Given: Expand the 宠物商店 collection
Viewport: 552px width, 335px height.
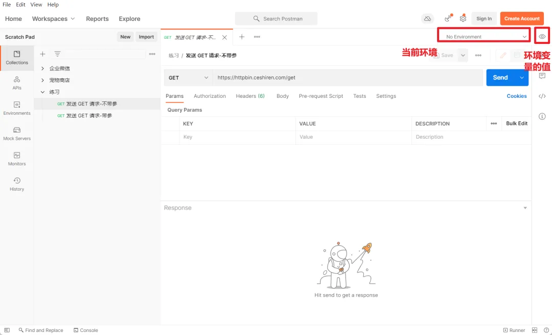Looking at the screenshot, I should pos(42,80).
